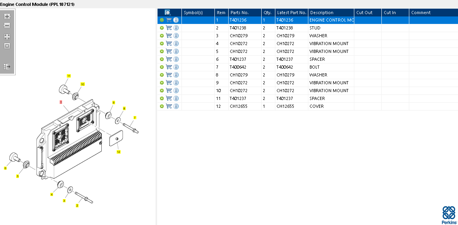The image size is (458, 225).
Task: Open info icon for item 3 WASHER
Action: click(x=176, y=36)
